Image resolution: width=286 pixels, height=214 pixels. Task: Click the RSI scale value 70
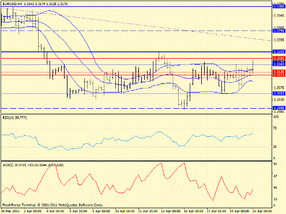(275, 128)
